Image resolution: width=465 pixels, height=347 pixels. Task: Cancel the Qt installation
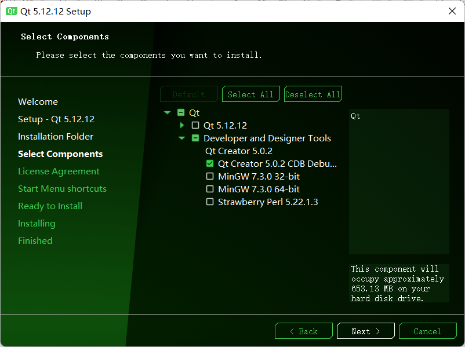pyautogui.click(x=428, y=331)
